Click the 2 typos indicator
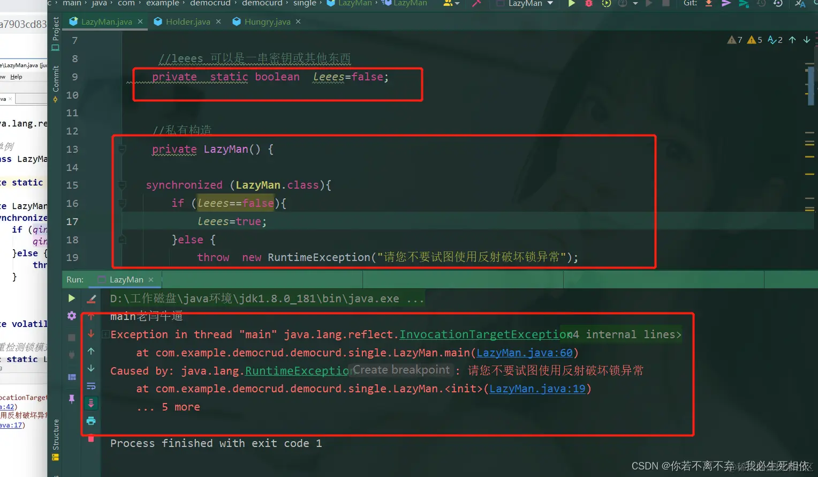Image resolution: width=818 pixels, height=477 pixels. click(775, 40)
